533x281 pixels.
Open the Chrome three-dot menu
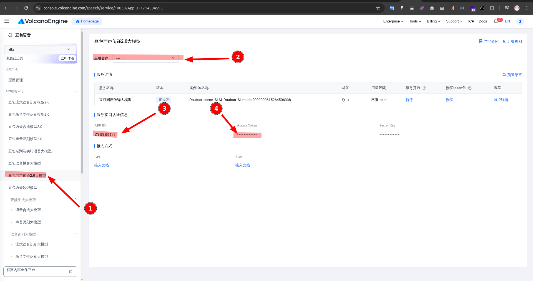click(x=527, y=8)
